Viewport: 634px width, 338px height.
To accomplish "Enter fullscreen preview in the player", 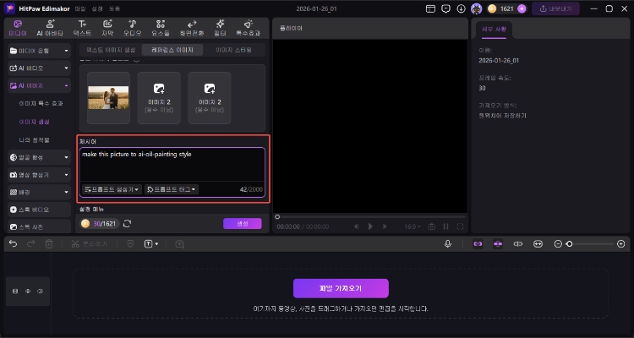I will click(460, 226).
